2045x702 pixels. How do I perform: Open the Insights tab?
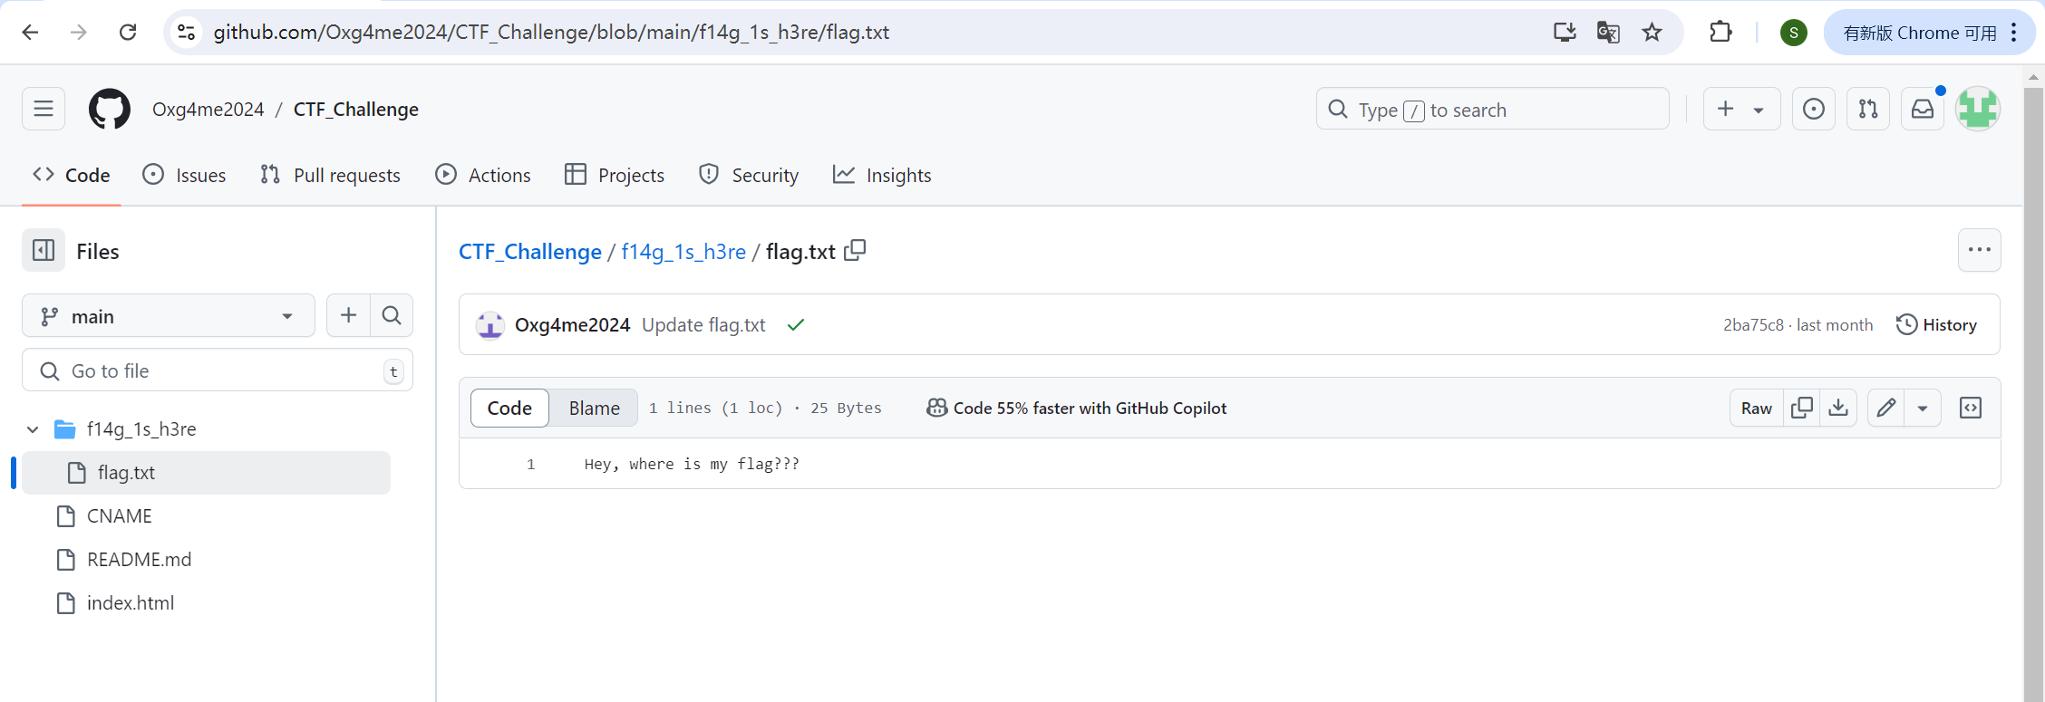tap(882, 175)
